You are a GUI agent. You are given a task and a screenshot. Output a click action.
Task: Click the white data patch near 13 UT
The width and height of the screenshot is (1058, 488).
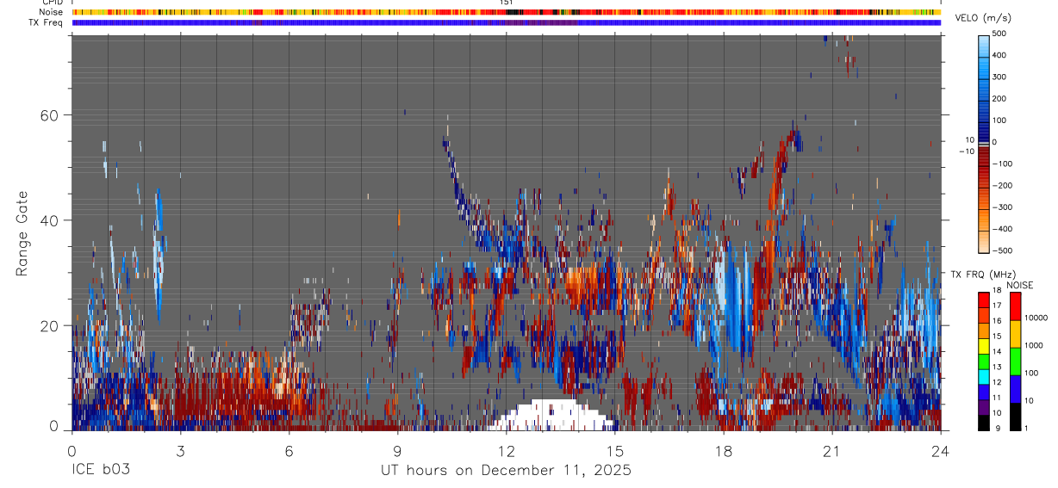coord(551,416)
